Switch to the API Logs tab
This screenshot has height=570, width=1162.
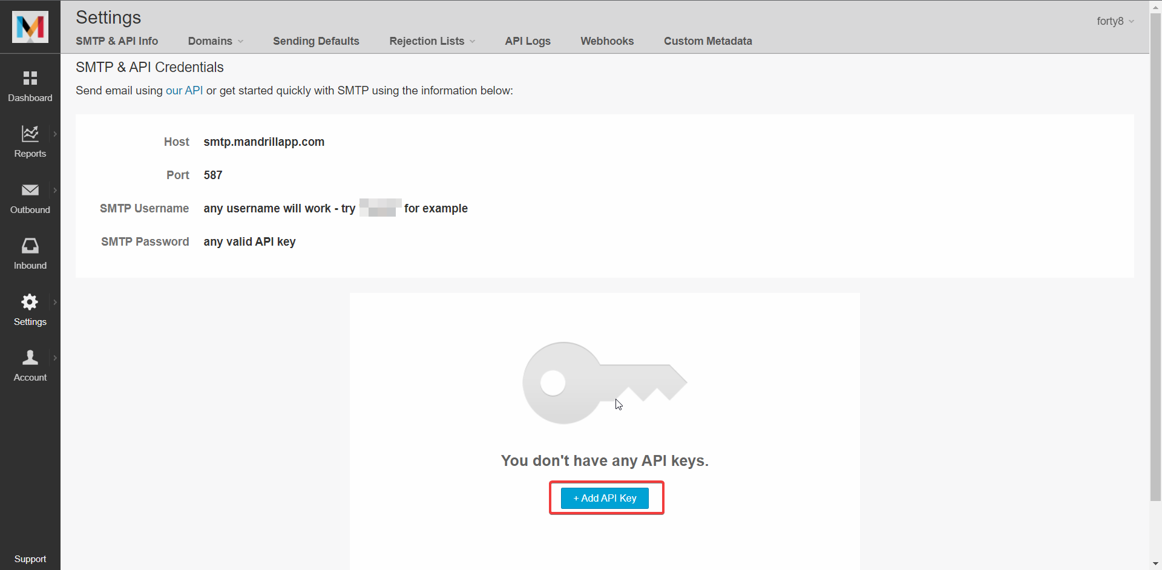tap(528, 41)
